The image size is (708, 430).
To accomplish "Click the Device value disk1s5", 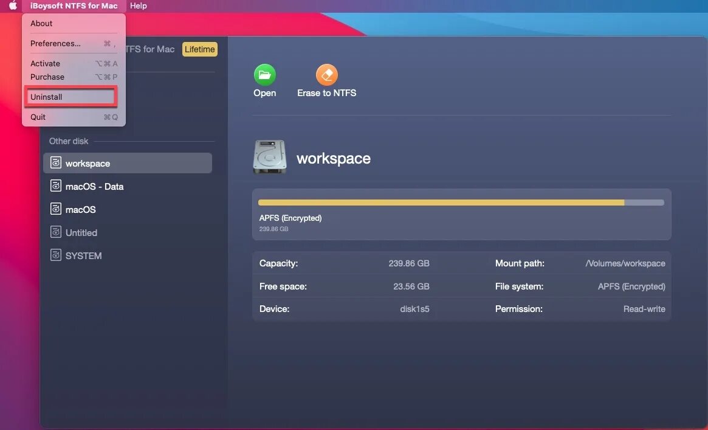I will [x=414, y=309].
